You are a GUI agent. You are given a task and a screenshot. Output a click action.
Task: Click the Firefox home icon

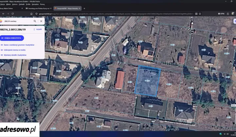pyautogui.click(x=31, y=14)
